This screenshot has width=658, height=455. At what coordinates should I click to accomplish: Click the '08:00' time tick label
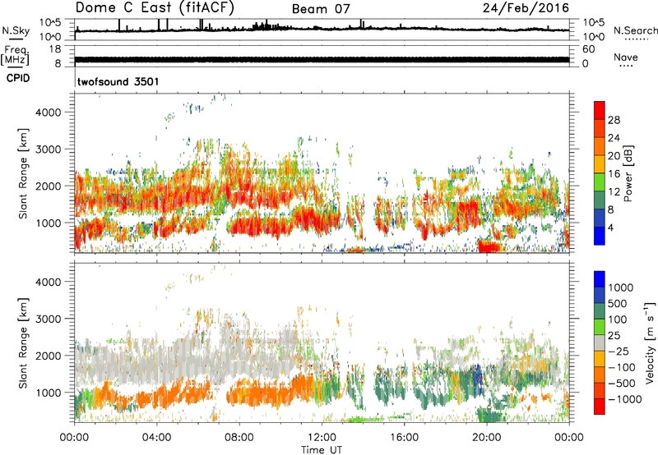tap(239, 438)
